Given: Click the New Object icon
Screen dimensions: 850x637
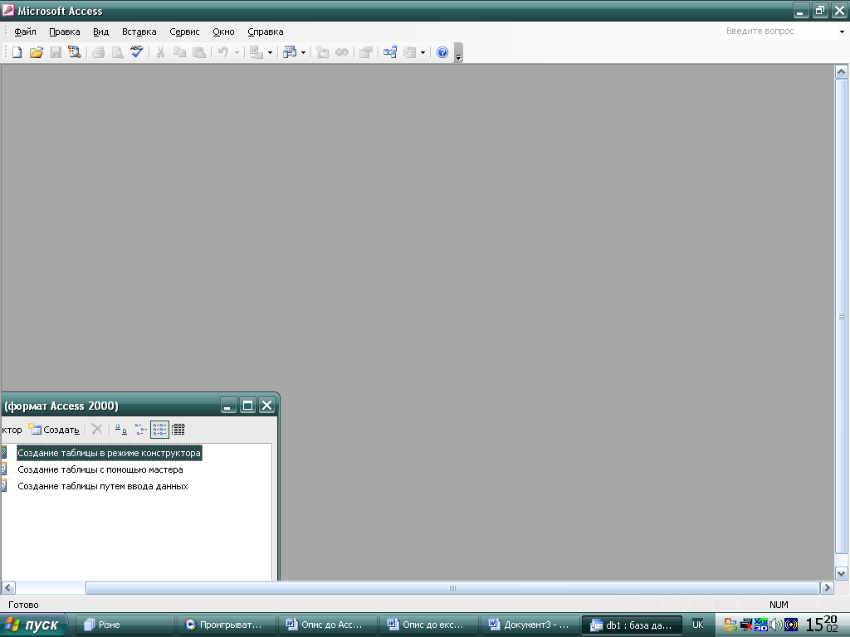Looking at the screenshot, I should point(409,52).
